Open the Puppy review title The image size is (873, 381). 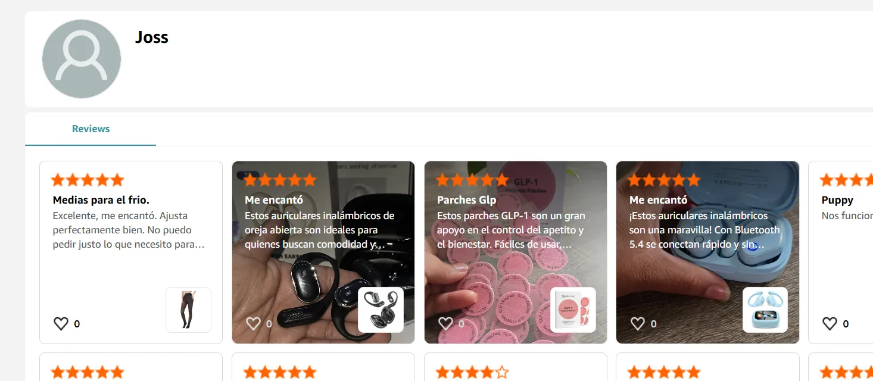point(837,200)
